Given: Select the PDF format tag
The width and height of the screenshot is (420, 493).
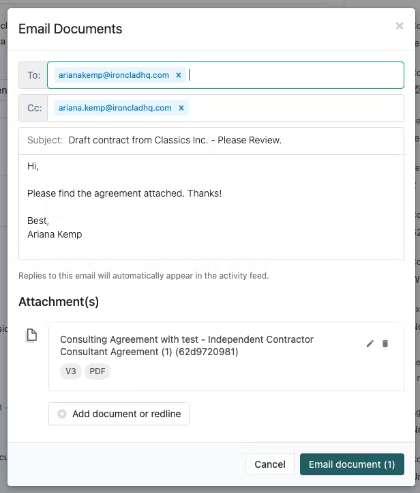Looking at the screenshot, I should 97,371.
